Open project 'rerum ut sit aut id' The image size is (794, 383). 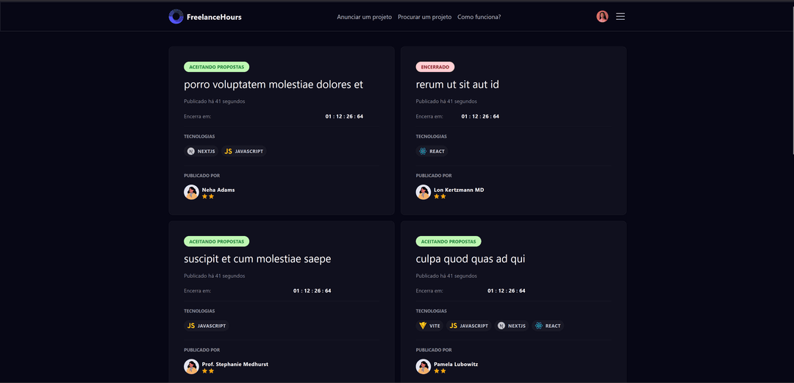tap(457, 85)
